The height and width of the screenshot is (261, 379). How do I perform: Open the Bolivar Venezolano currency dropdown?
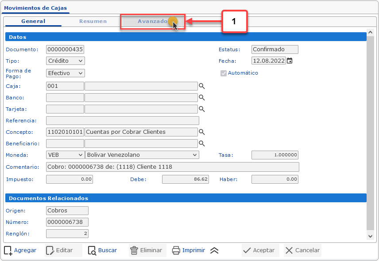(x=142, y=155)
